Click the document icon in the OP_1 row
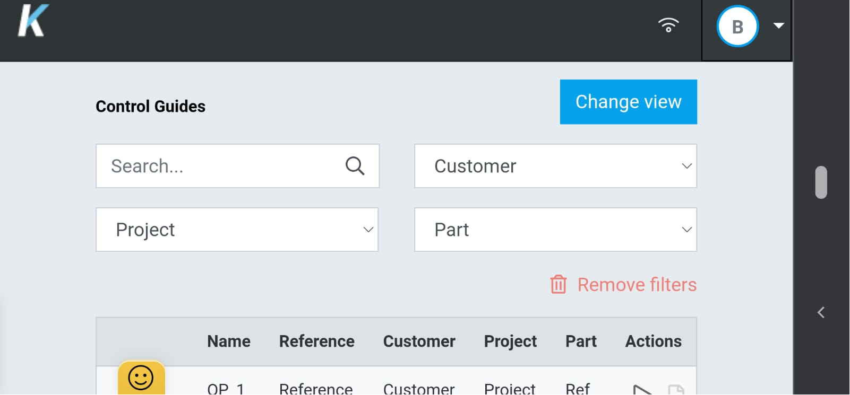Screen dimensions: 850x395 pos(676,390)
